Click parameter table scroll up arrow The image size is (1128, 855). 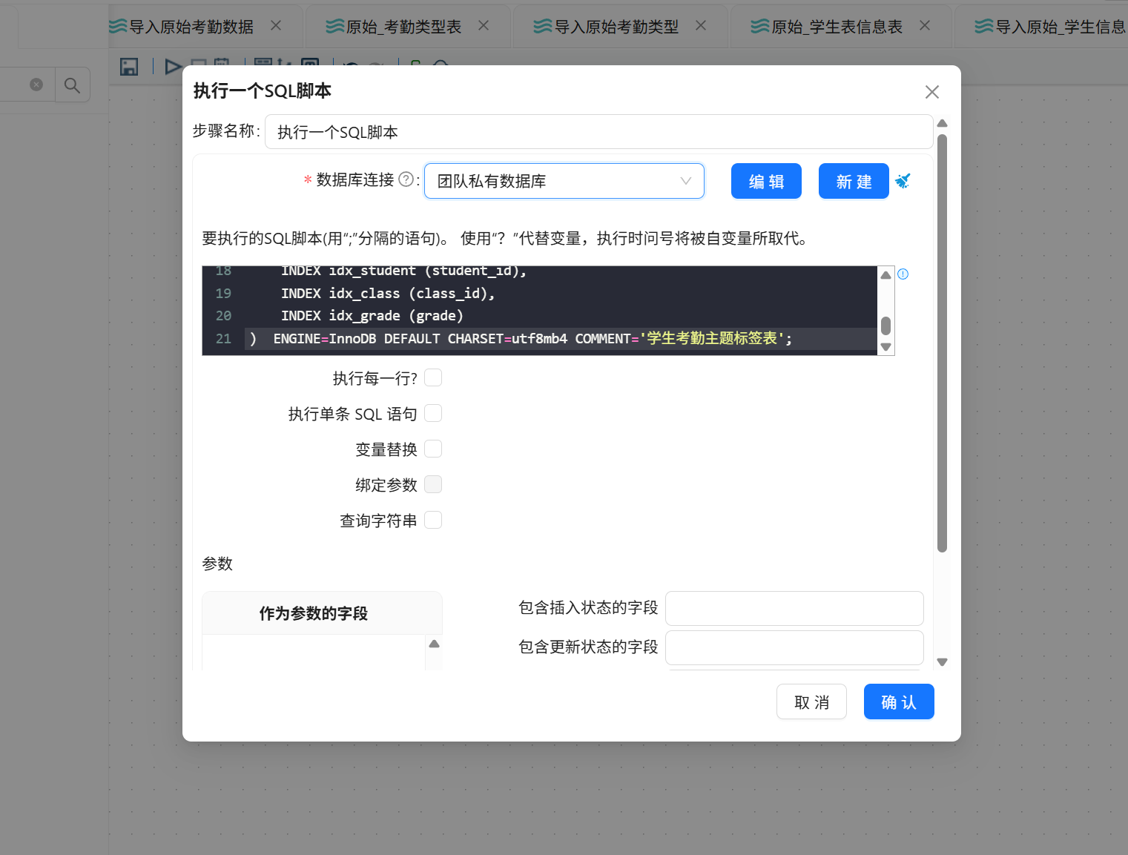tap(435, 644)
